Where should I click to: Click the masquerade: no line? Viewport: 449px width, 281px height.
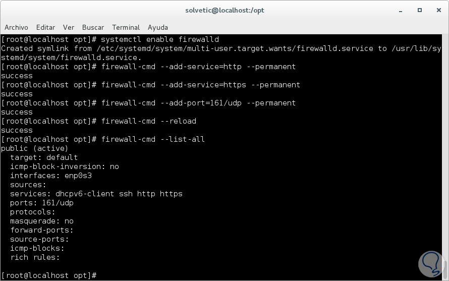(x=42, y=221)
